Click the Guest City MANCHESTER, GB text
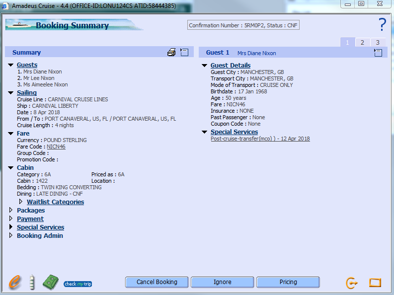The image size is (394, 295). tap(247, 73)
